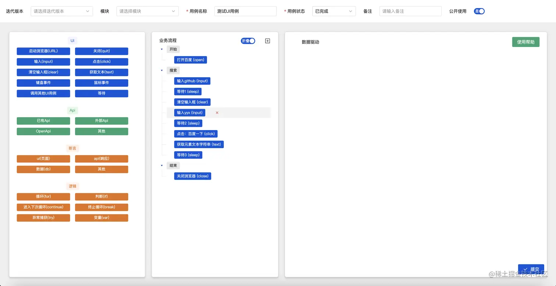The width and height of the screenshot is (556, 286).
Task: Click the 备注 remarks input field
Action: point(410,11)
